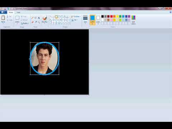Select the Pencil tool
Viewport: 172px width, 129px height.
(33, 18)
